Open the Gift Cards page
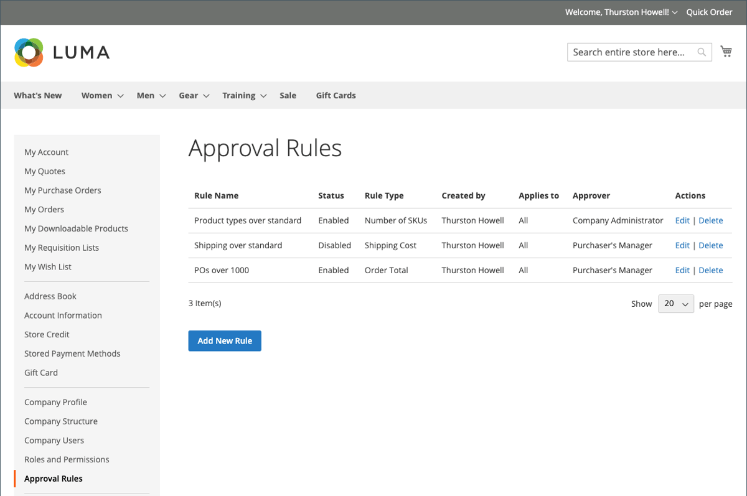The height and width of the screenshot is (496, 747). (336, 95)
